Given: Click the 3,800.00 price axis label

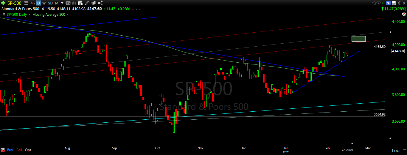Looking at the screenshot, I should [x=398, y=95].
